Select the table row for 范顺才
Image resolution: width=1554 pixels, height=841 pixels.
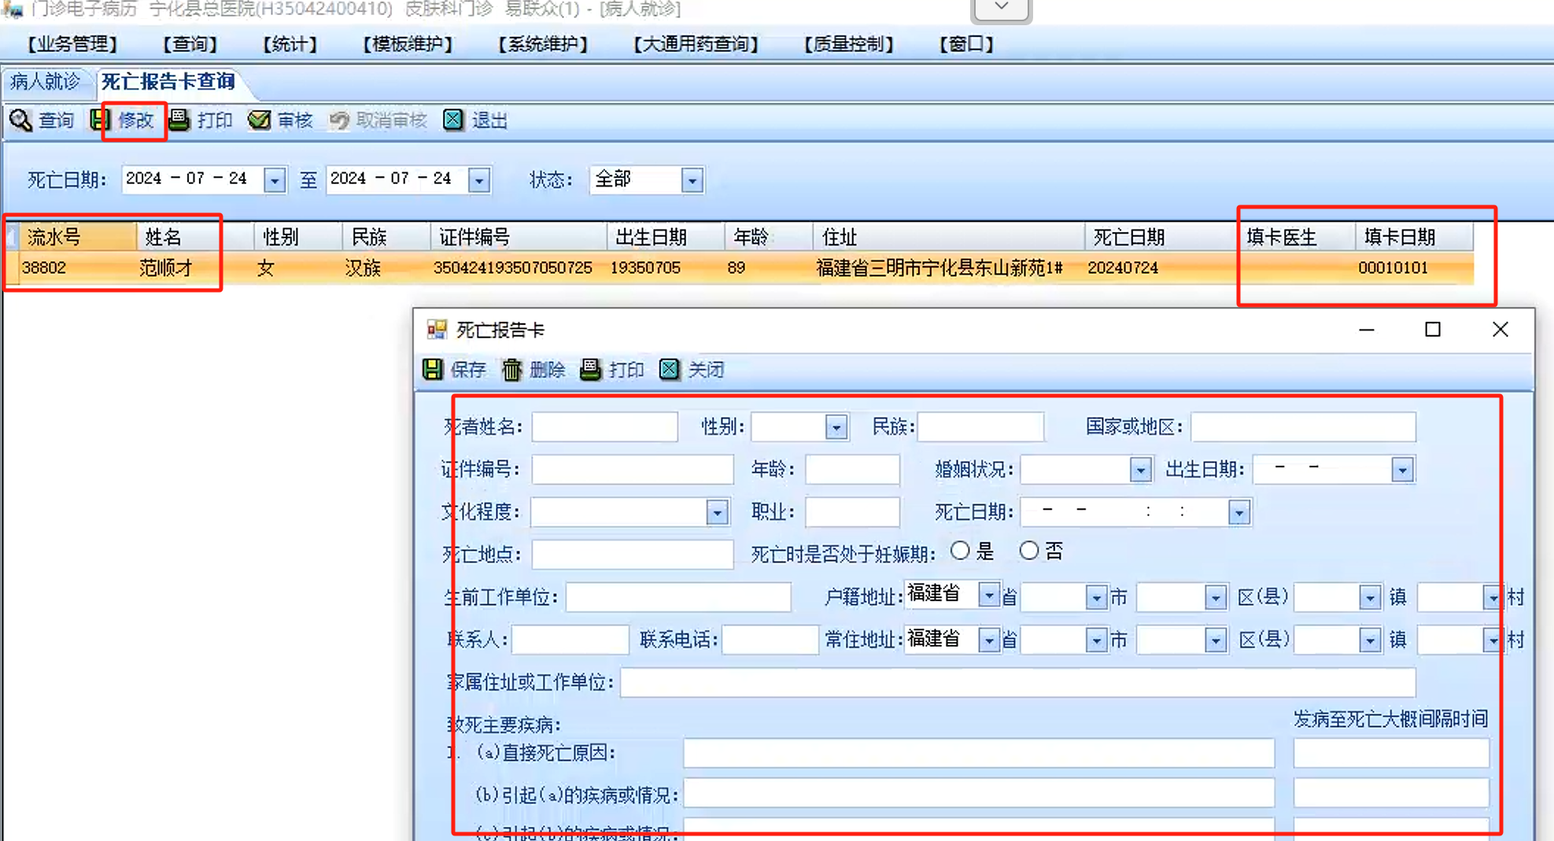tap(740, 268)
